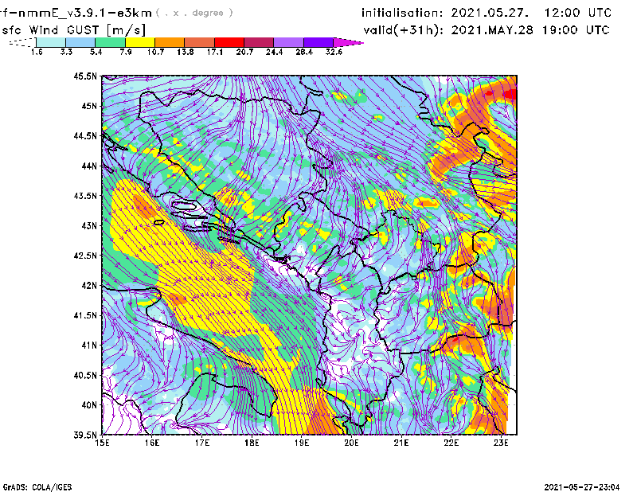Click the legend value 5.4

tap(96, 52)
